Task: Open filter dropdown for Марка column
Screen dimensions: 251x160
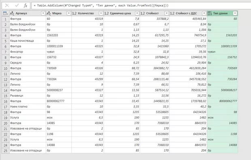Action: click(69, 13)
